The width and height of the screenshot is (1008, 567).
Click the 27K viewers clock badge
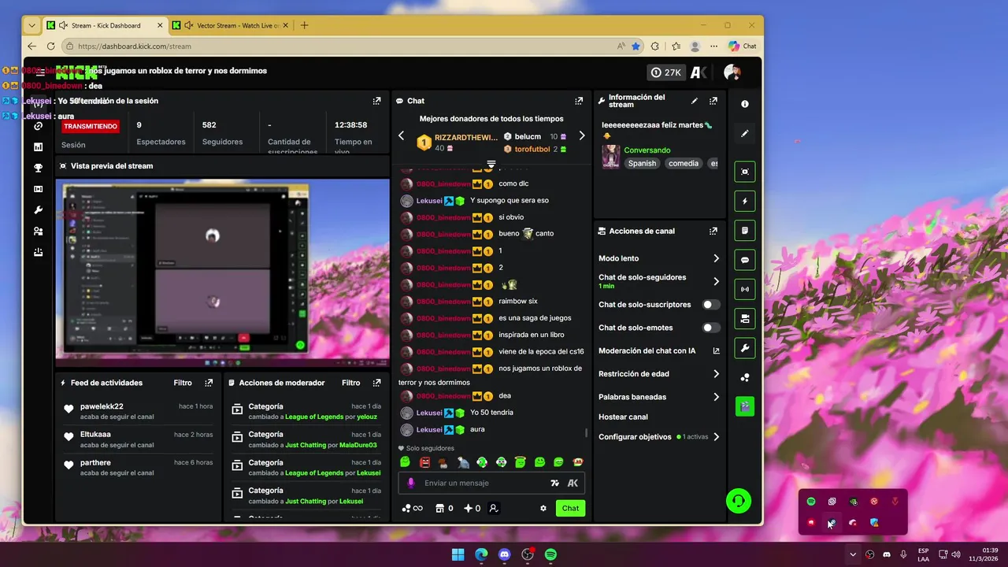[666, 72]
